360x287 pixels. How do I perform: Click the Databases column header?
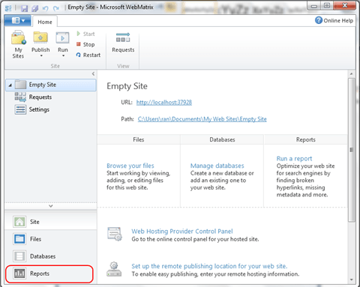222,139
